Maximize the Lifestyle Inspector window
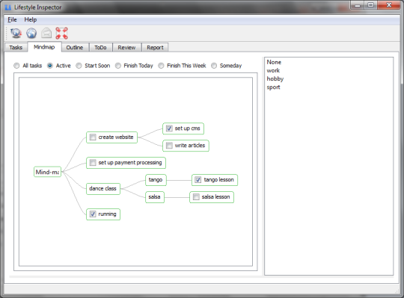Screen dimensions: 404x298 (x=370, y=5)
